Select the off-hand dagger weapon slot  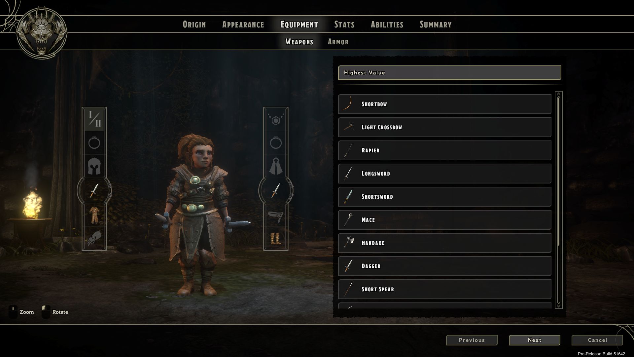pos(276,190)
